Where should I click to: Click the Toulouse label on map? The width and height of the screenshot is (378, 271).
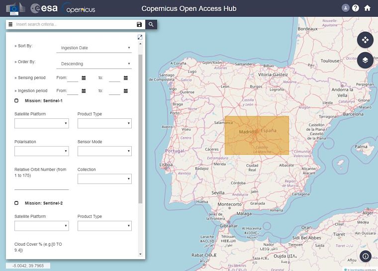pos(330,61)
